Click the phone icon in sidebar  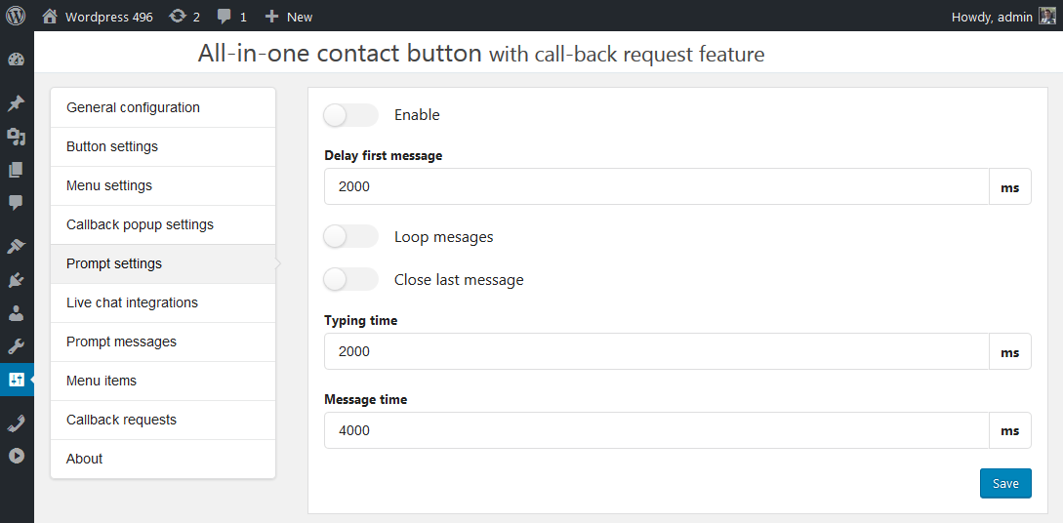tap(16, 422)
